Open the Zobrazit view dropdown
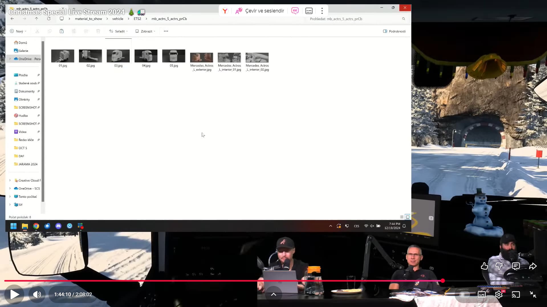The width and height of the screenshot is (547, 307). point(145,31)
